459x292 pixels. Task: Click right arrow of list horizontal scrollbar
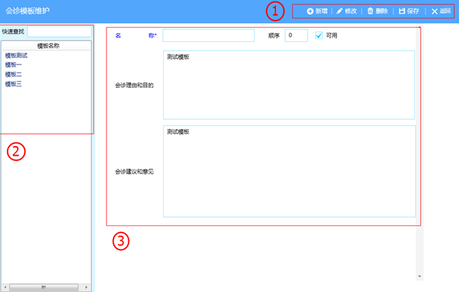click(x=86, y=287)
